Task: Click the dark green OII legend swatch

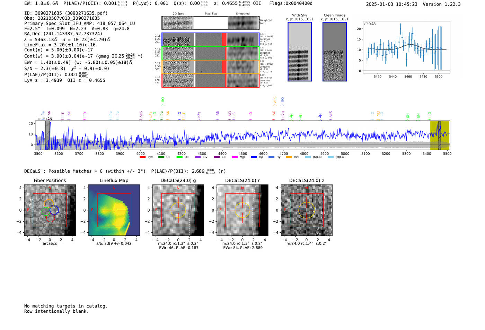Action: pos(161,157)
